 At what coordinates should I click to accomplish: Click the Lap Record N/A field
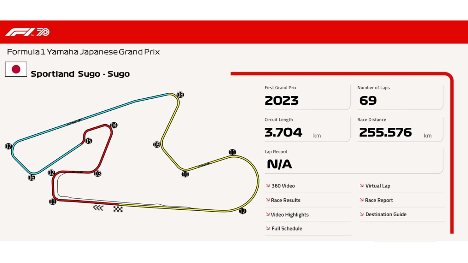point(279,164)
